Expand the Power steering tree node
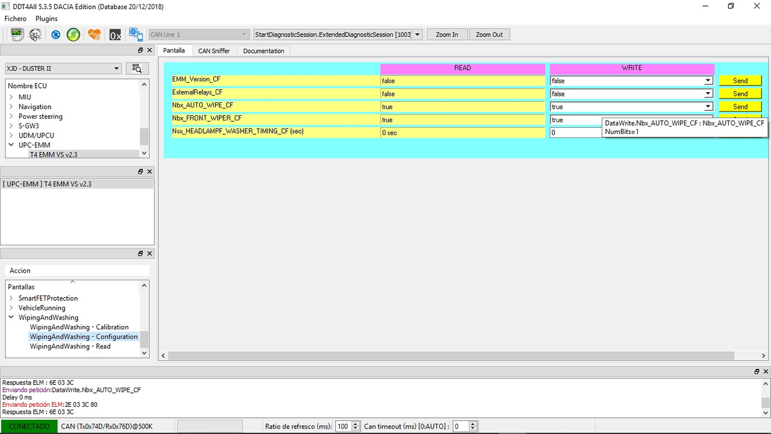 [x=11, y=116]
